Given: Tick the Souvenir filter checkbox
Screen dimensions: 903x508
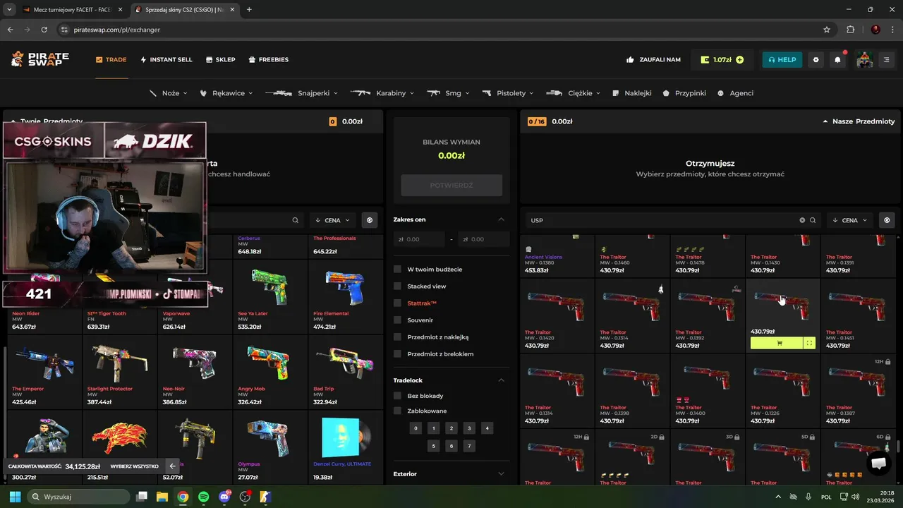Looking at the screenshot, I should [x=397, y=320].
